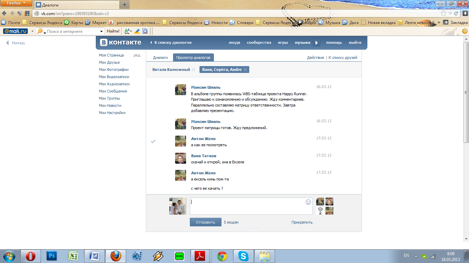The image size is (469, 263).
Task: Reload the page with refresh icon
Action: [x=456, y=13]
